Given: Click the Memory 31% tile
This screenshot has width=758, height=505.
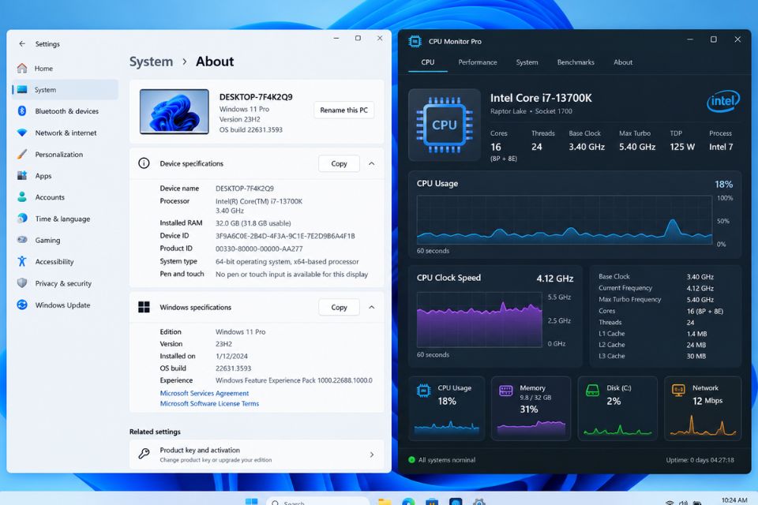Looking at the screenshot, I should (531, 409).
